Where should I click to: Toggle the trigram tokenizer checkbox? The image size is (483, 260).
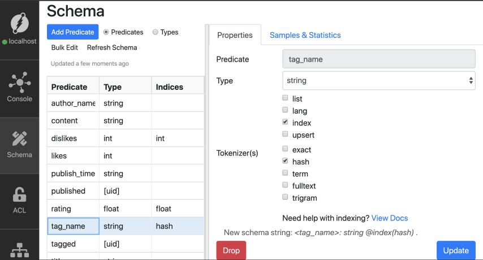pyautogui.click(x=286, y=198)
